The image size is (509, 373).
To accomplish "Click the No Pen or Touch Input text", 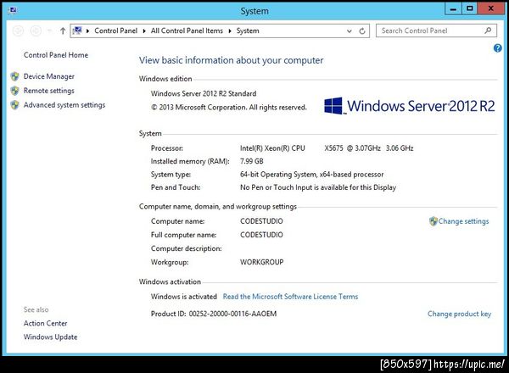I will tap(318, 187).
